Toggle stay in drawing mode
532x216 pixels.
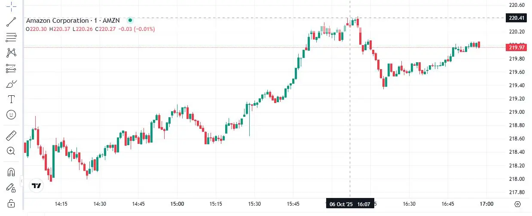[x=11, y=187]
